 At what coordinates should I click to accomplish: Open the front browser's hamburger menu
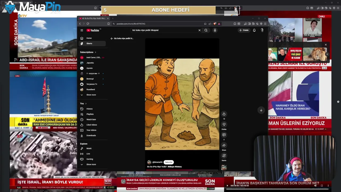265,24
